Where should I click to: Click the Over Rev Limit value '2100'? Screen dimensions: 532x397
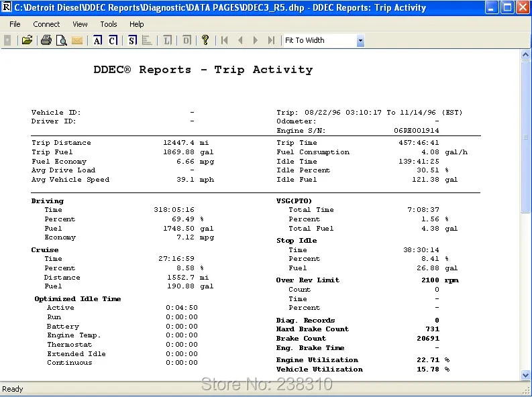[430, 280]
